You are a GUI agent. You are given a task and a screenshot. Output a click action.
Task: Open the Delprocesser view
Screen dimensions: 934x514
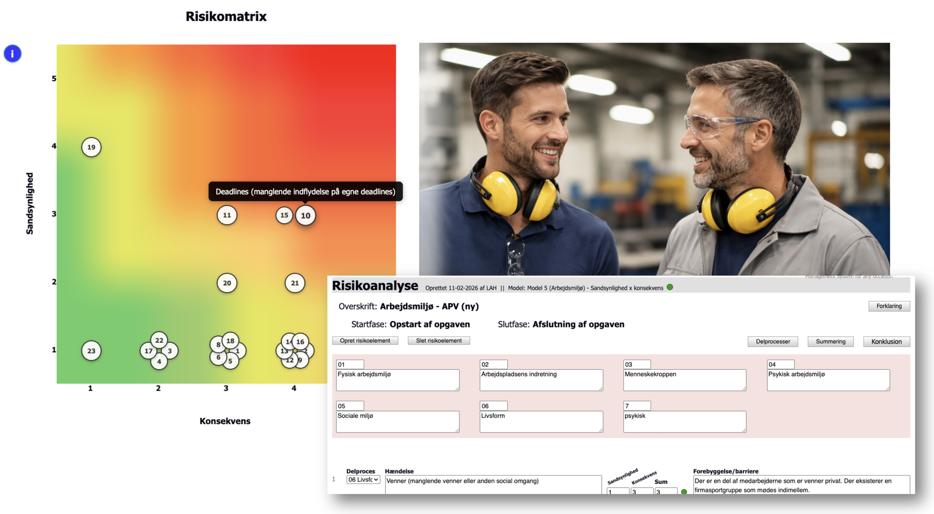[773, 342]
